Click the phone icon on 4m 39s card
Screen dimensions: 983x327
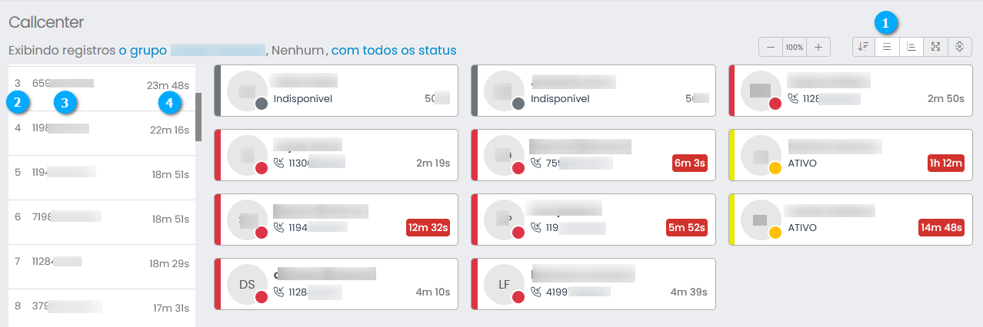(536, 292)
